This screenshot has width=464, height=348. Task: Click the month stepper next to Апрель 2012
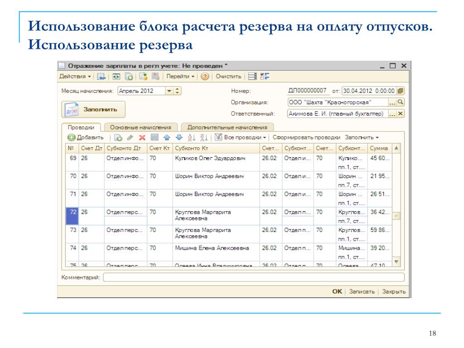(177, 91)
